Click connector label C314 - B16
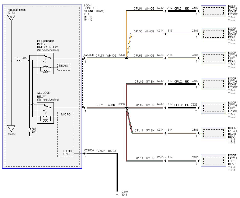 point(165,31)
